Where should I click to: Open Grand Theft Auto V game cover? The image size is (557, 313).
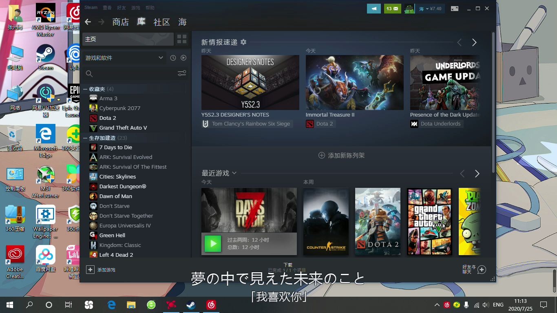tap(429, 222)
